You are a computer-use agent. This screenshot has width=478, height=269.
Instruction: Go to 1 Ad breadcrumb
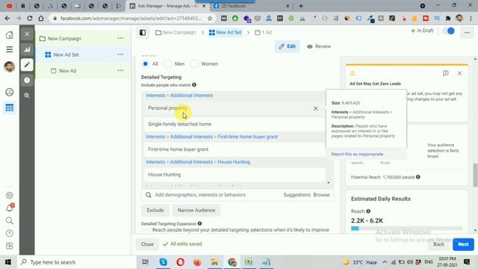(263, 32)
